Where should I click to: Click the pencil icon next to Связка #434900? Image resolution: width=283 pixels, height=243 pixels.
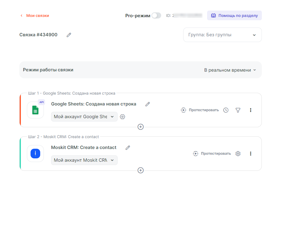(x=69, y=35)
